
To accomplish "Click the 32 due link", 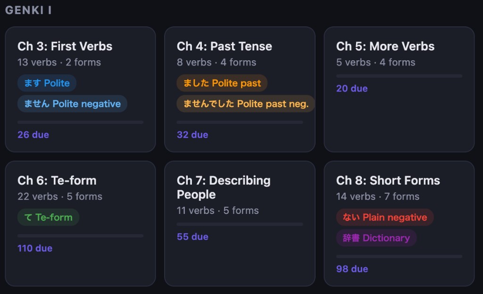I will 192,135.
